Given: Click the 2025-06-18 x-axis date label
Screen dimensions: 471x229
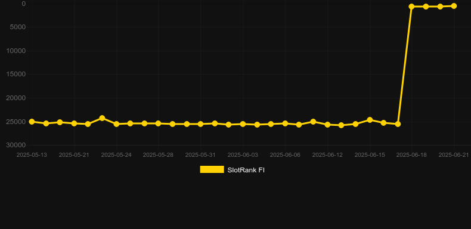Looking at the screenshot, I should click(411, 155).
